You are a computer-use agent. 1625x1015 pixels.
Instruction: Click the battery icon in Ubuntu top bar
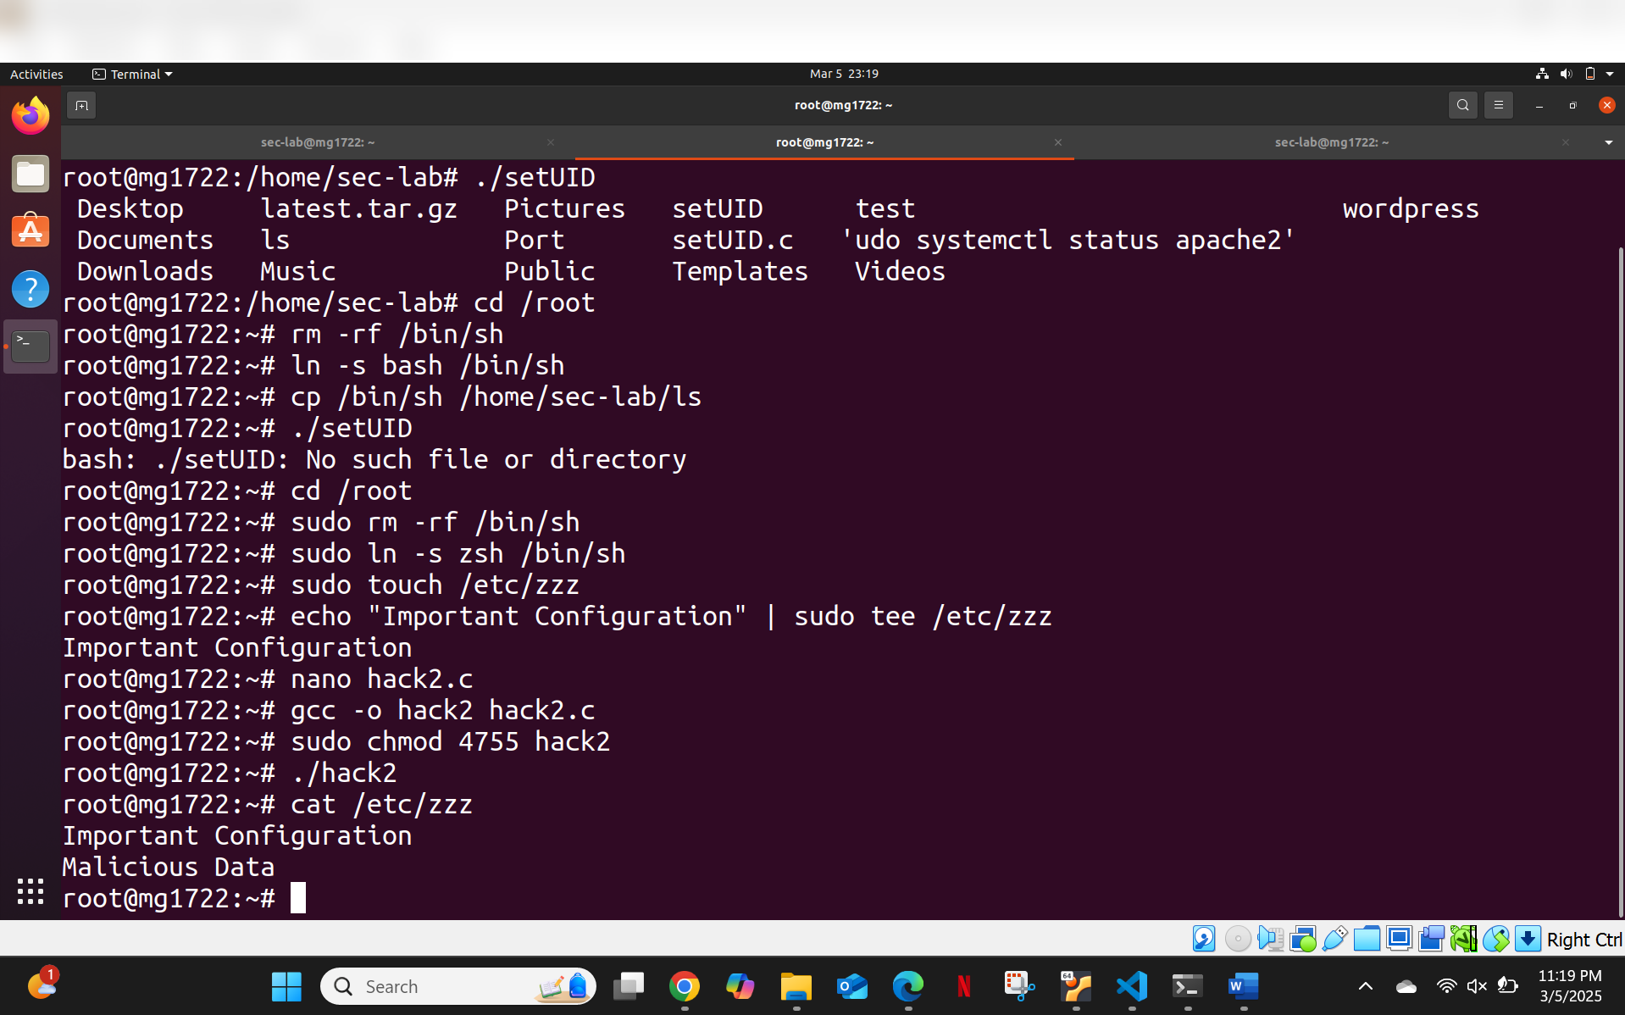coord(1589,74)
